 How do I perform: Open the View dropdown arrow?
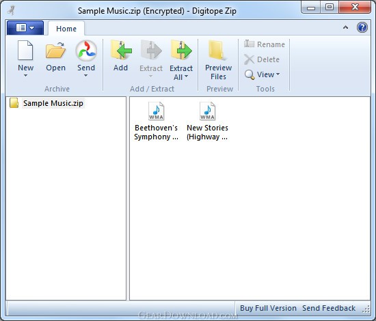[x=278, y=74]
